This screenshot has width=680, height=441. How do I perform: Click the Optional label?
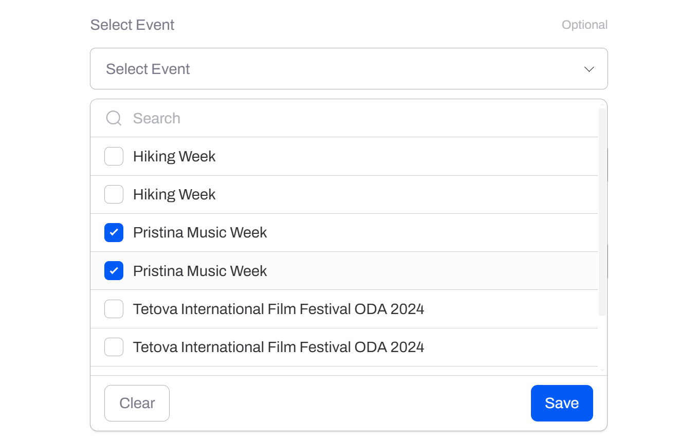(x=585, y=24)
